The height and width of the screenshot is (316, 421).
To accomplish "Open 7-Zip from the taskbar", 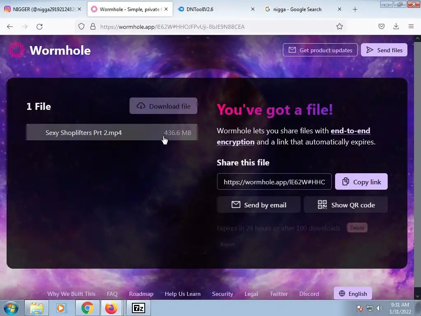I will point(139,308).
